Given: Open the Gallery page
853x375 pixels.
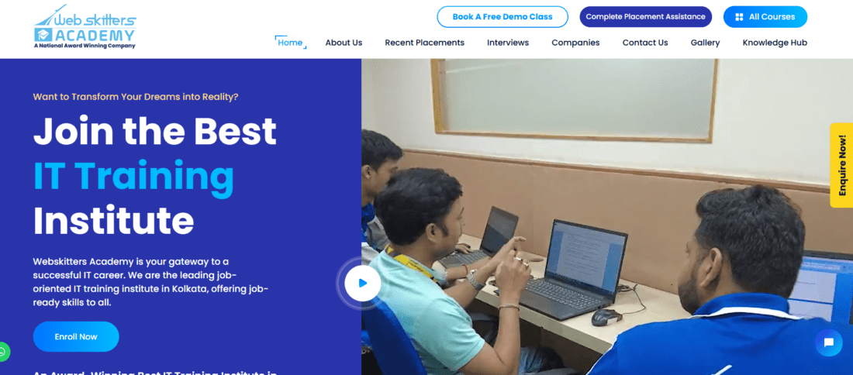Looking at the screenshot, I should click(x=705, y=43).
